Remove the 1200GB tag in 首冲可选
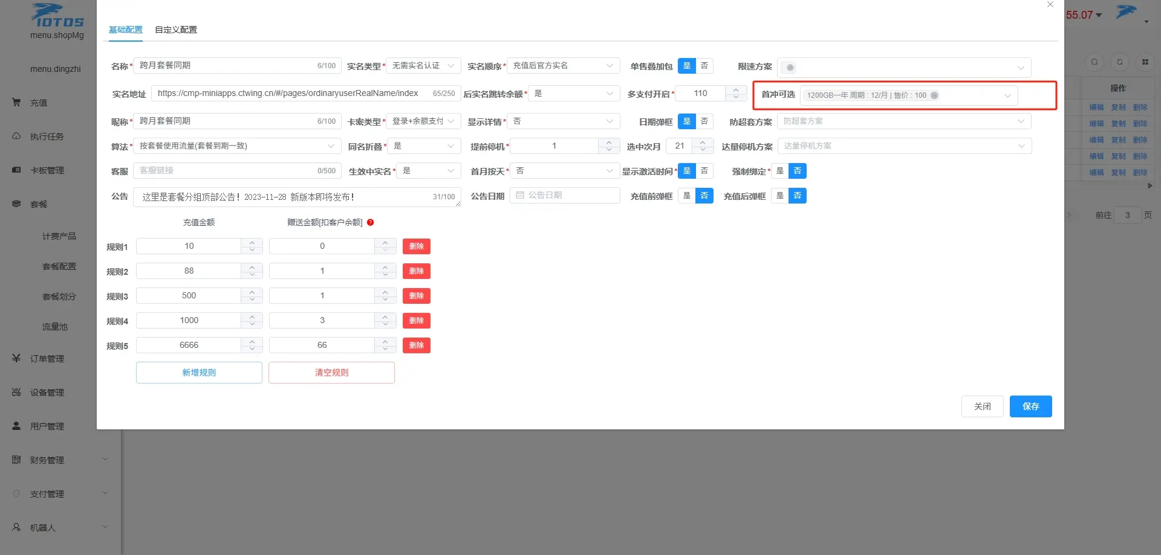The width and height of the screenshot is (1161, 555). tap(934, 95)
